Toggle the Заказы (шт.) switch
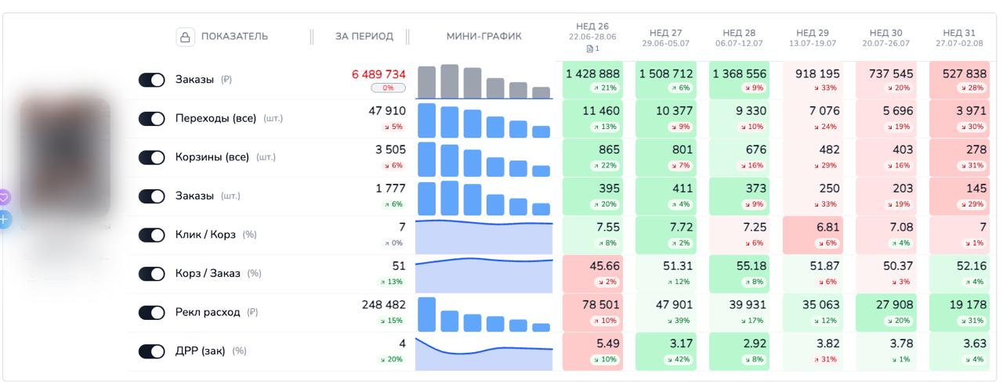 point(152,196)
